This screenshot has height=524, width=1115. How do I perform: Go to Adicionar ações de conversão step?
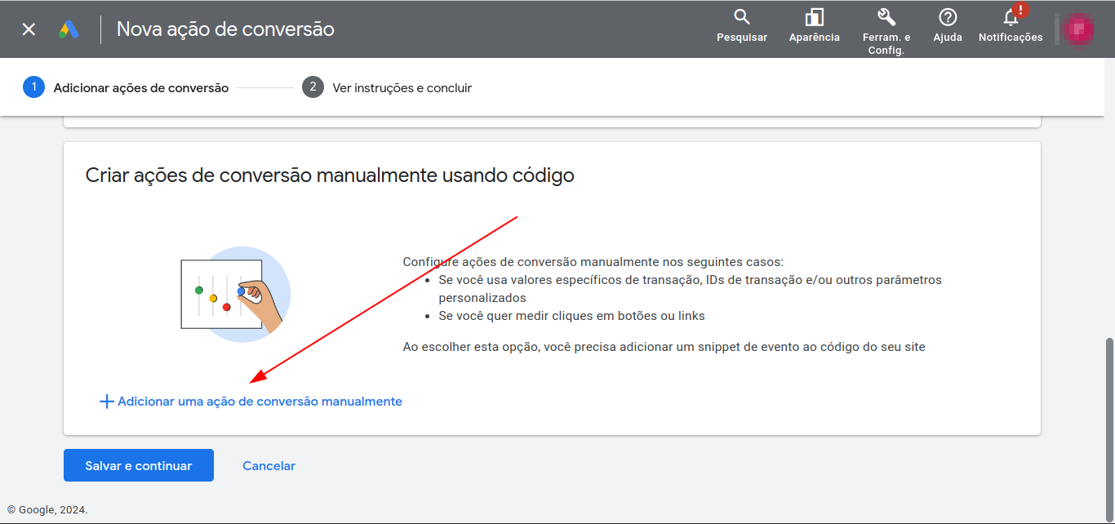[140, 88]
